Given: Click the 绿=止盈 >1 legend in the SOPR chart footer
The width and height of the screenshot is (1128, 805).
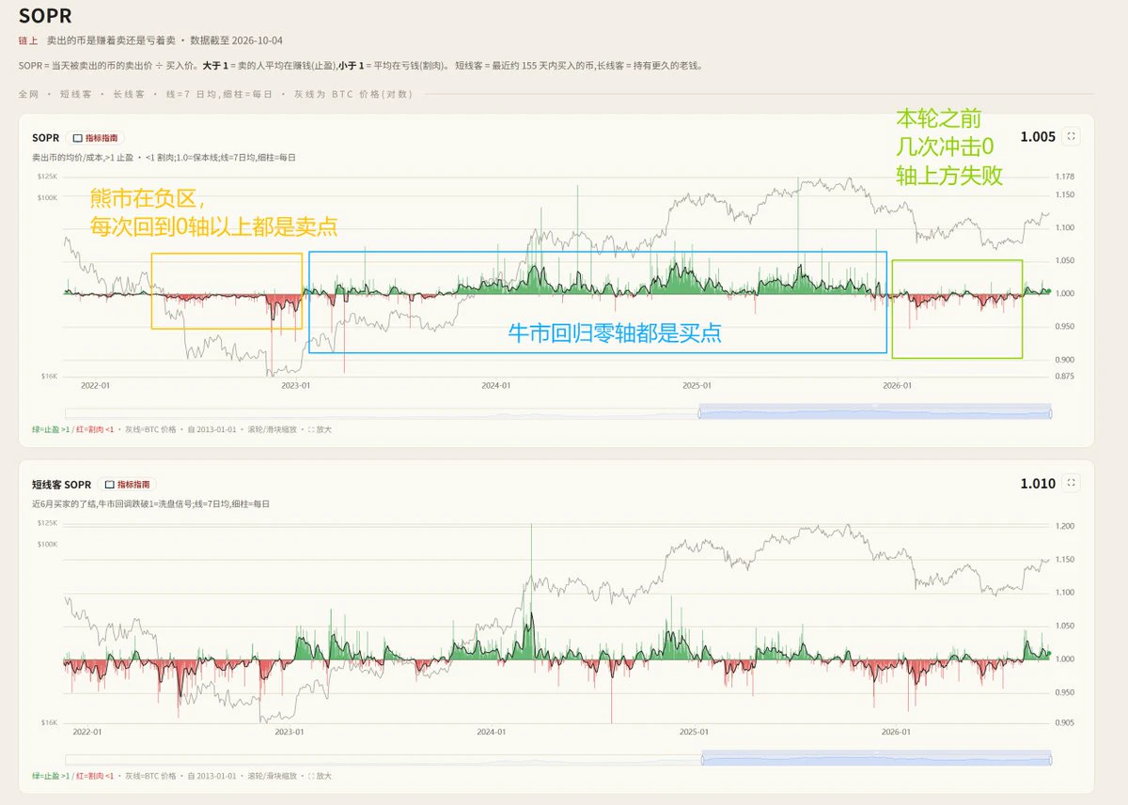Looking at the screenshot, I should 51,429.
